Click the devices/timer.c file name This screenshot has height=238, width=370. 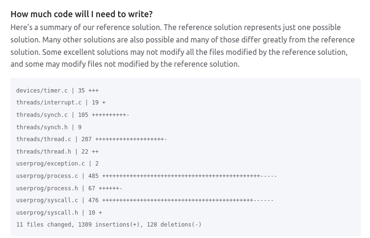click(42, 91)
